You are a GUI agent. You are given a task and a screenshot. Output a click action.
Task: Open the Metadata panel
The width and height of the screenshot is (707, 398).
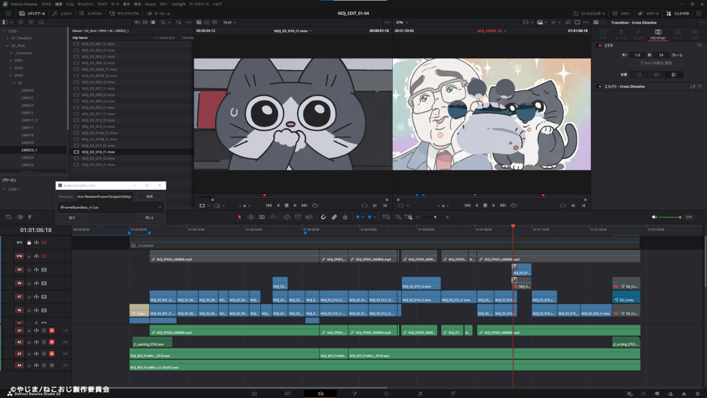click(x=649, y=14)
